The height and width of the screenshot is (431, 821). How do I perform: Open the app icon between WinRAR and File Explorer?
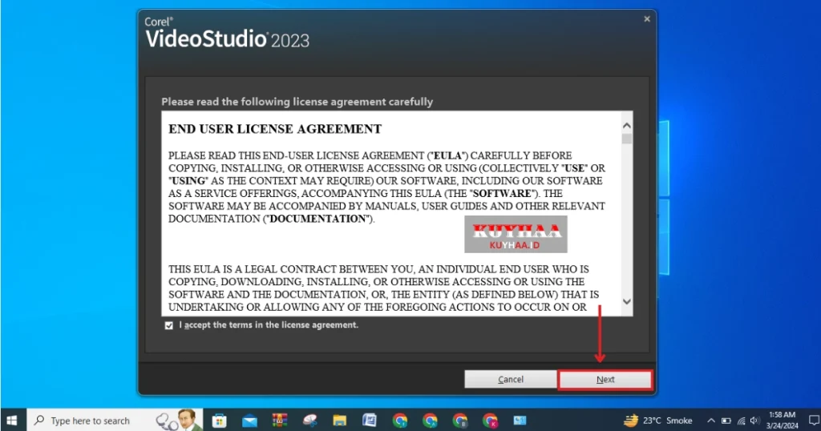click(310, 420)
